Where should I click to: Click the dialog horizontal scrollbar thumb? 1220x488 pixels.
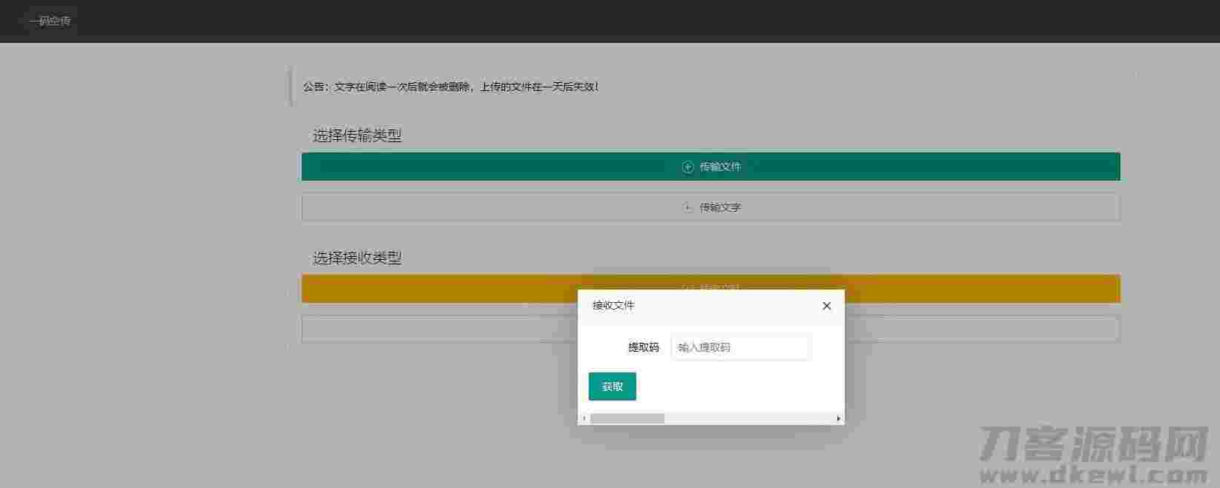tap(627, 418)
